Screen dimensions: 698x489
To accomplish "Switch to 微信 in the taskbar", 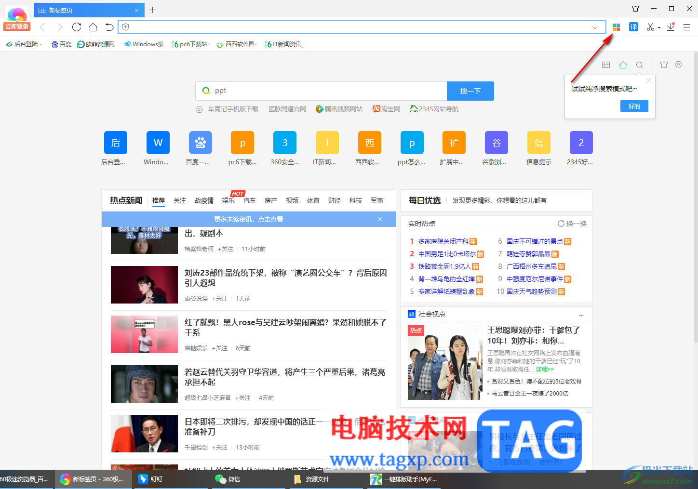I will click(249, 479).
